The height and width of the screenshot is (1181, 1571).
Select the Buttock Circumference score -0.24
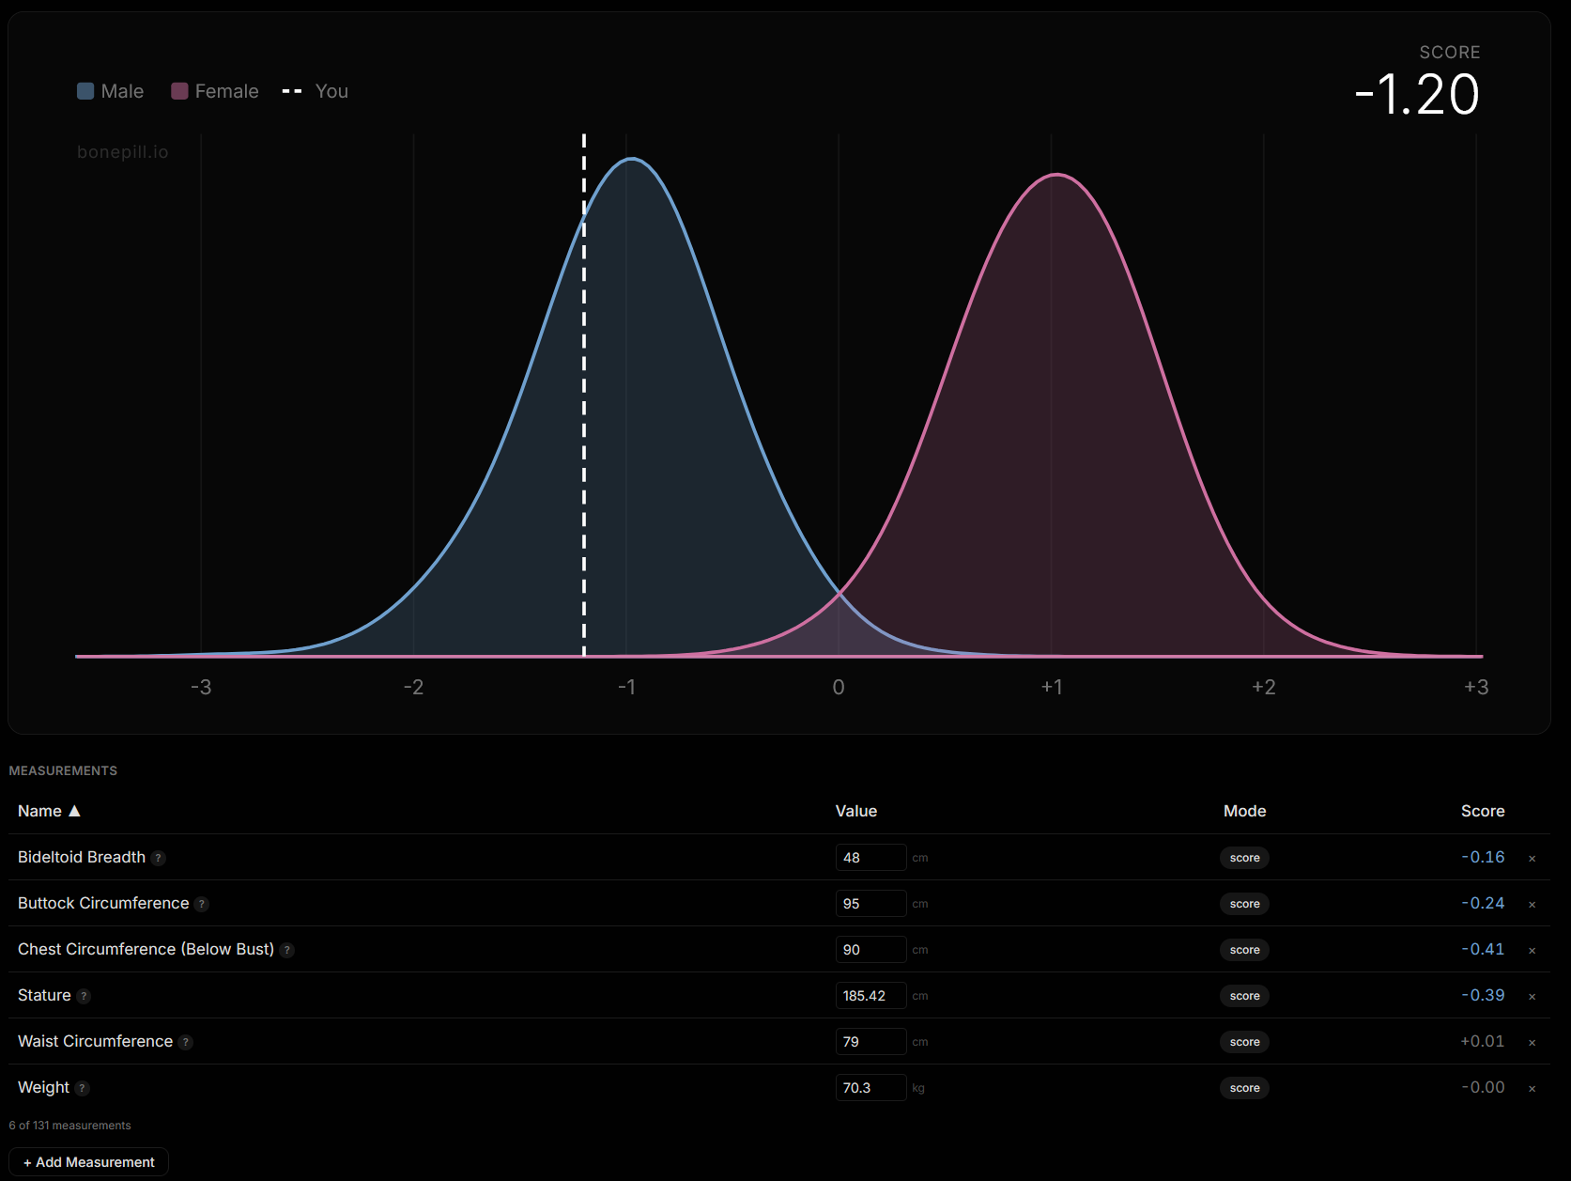[1483, 903]
